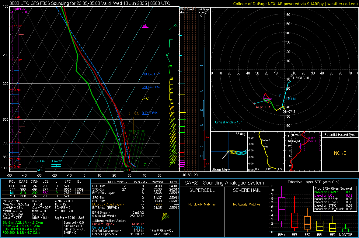This screenshot has width=359, height=238.
Task: Click the yellow 1km & 6km wind barb icon
Action: point(165,216)
